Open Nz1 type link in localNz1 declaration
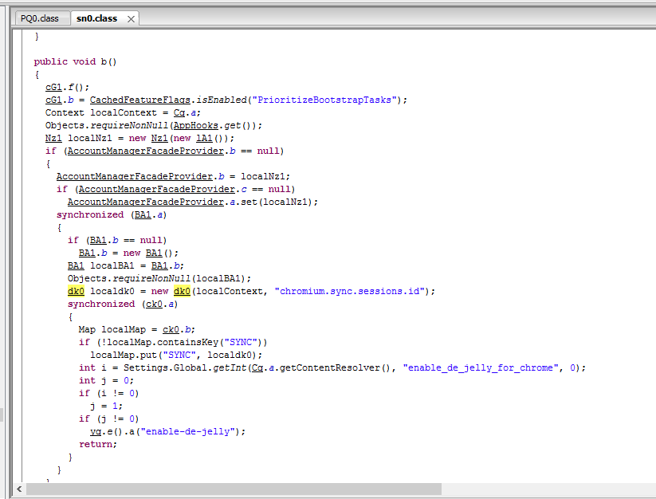The image size is (656, 499). tap(53, 139)
